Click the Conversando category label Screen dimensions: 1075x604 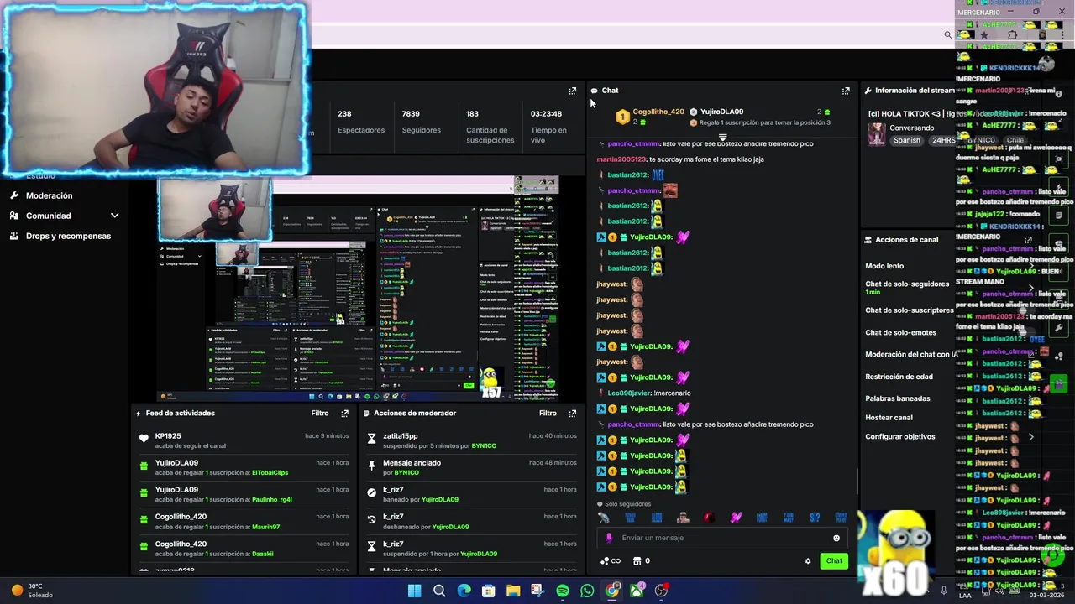click(x=911, y=128)
